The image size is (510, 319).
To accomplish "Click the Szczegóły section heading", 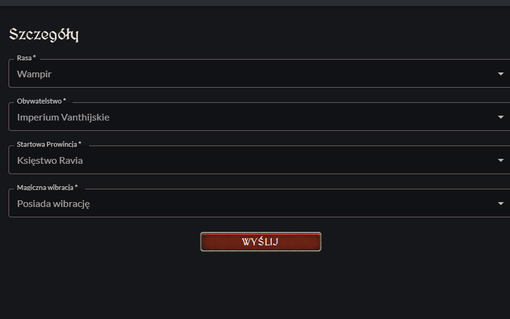I will point(44,35).
